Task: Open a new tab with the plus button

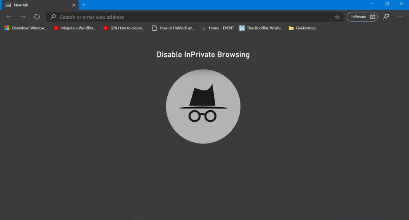Action: 84,5
